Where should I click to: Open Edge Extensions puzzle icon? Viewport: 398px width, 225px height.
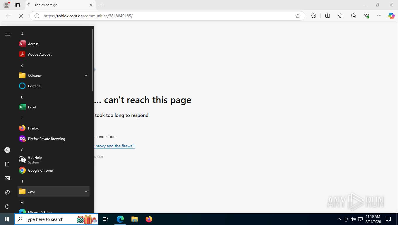[313, 16]
